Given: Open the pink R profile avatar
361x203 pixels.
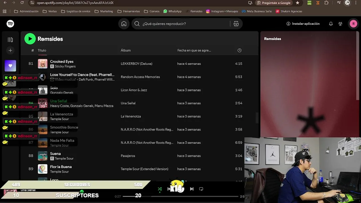Looking at the screenshot, I should 353,24.
